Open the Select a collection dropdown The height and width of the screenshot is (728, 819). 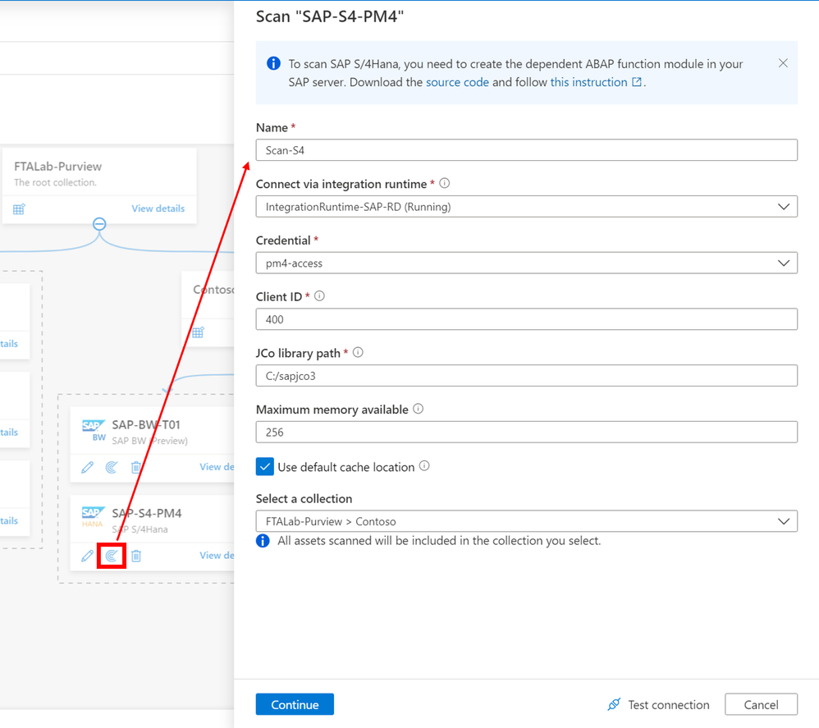(527, 521)
